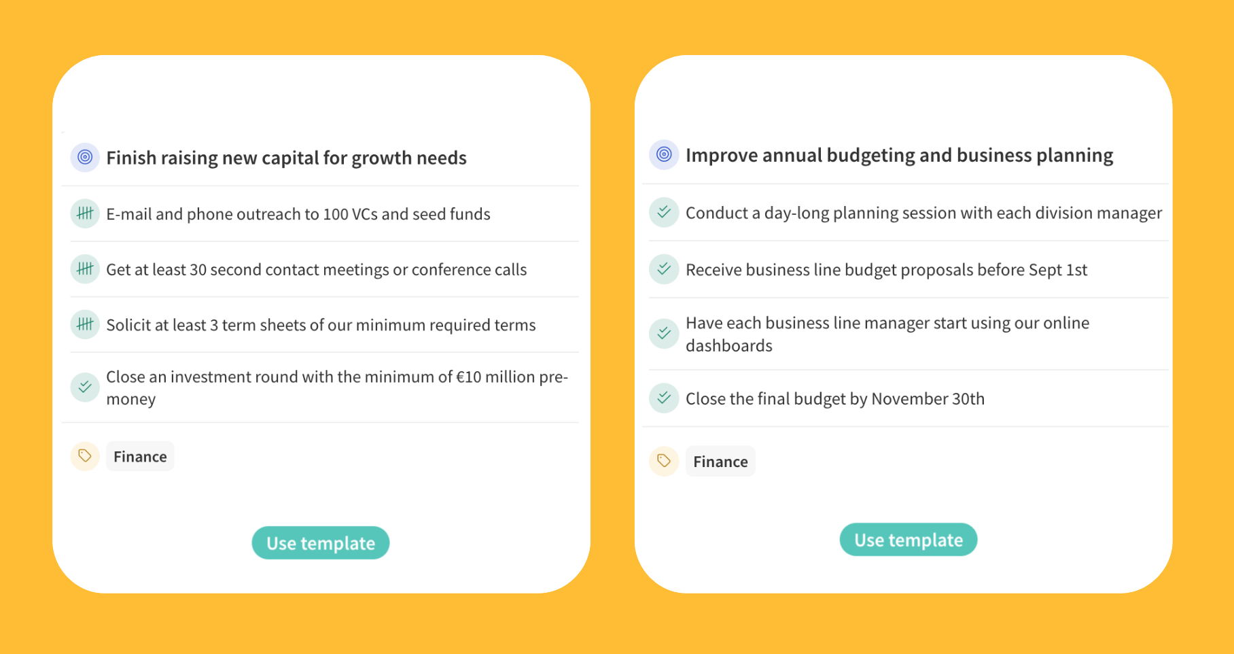Toggle checkmark for online dashboards key result

tap(664, 334)
